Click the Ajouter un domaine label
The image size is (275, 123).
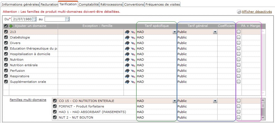pyautogui.click(x=30, y=26)
